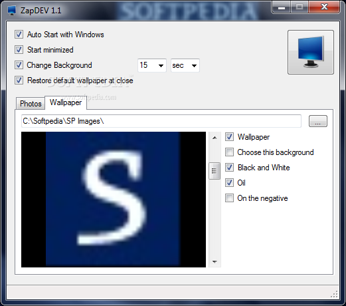Click the resize grip in status bar corner

click(334, 294)
